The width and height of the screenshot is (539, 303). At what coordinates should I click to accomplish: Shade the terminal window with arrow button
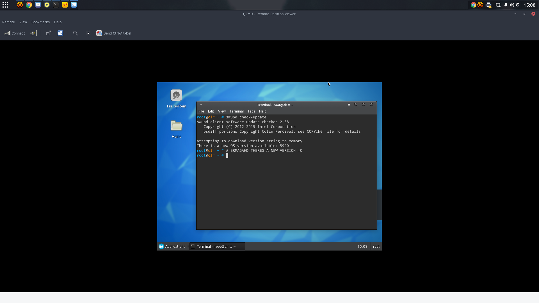click(x=349, y=104)
